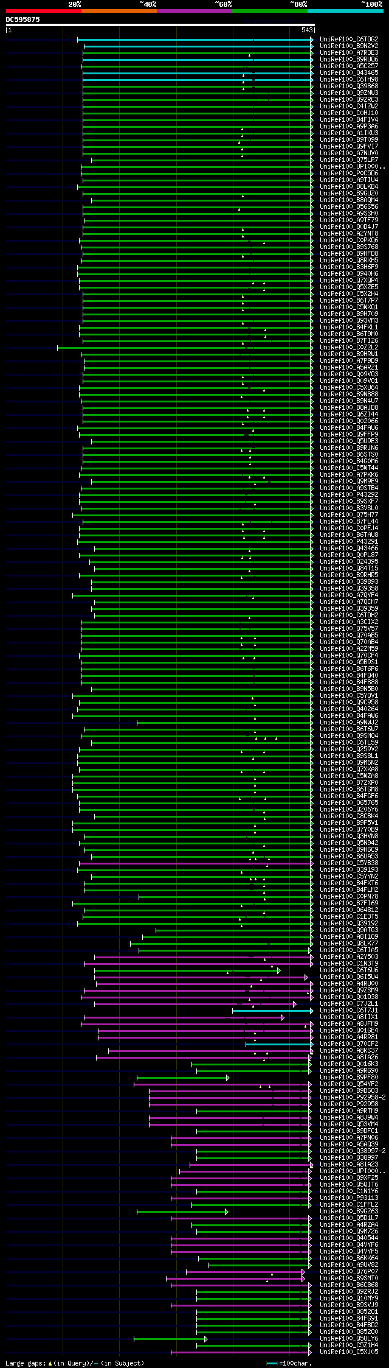The height and width of the screenshot is (1368, 389).
Task: Click the UniRef100_Q38997-2 entry
Action: [353, 1151]
